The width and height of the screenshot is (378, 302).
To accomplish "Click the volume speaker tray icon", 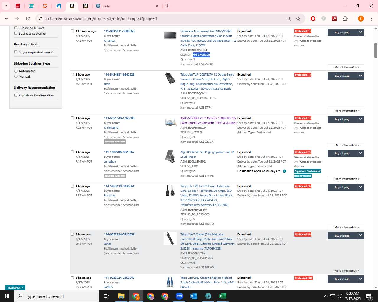I will click(x=340, y=296).
